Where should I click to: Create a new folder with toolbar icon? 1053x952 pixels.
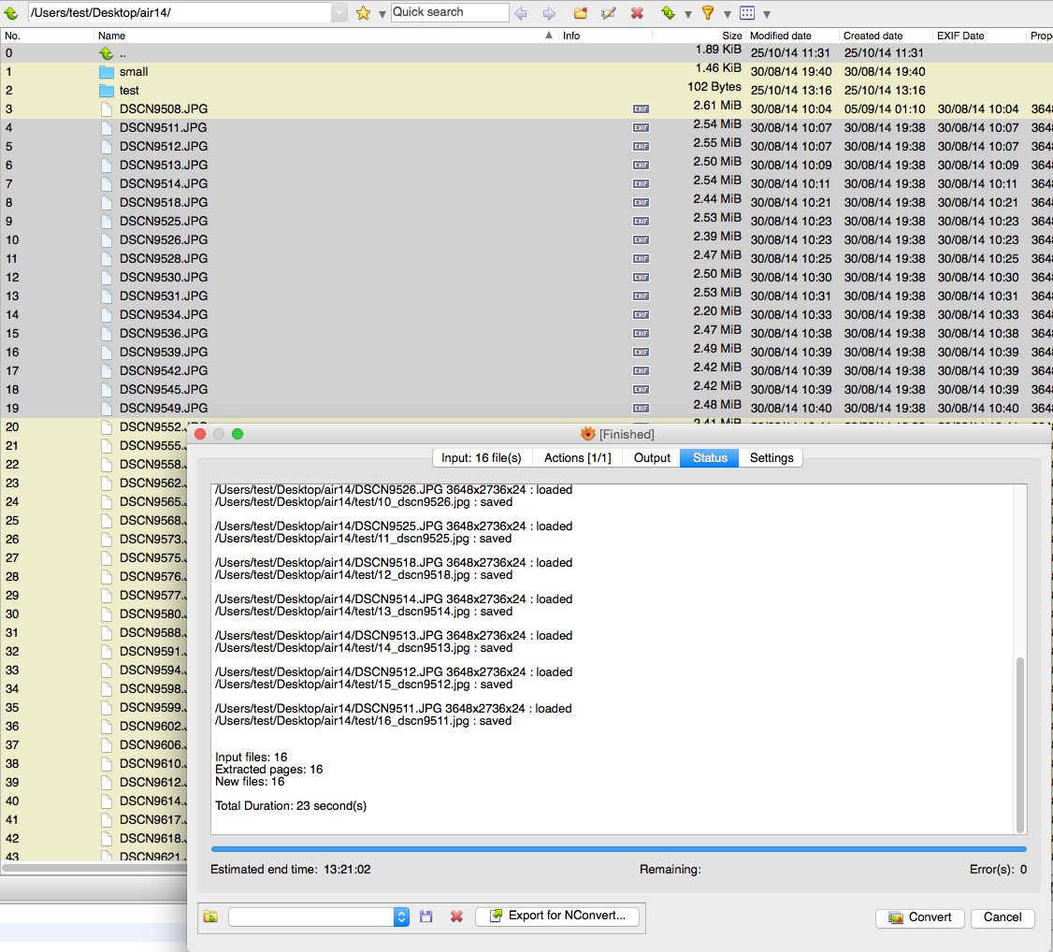click(x=580, y=13)
